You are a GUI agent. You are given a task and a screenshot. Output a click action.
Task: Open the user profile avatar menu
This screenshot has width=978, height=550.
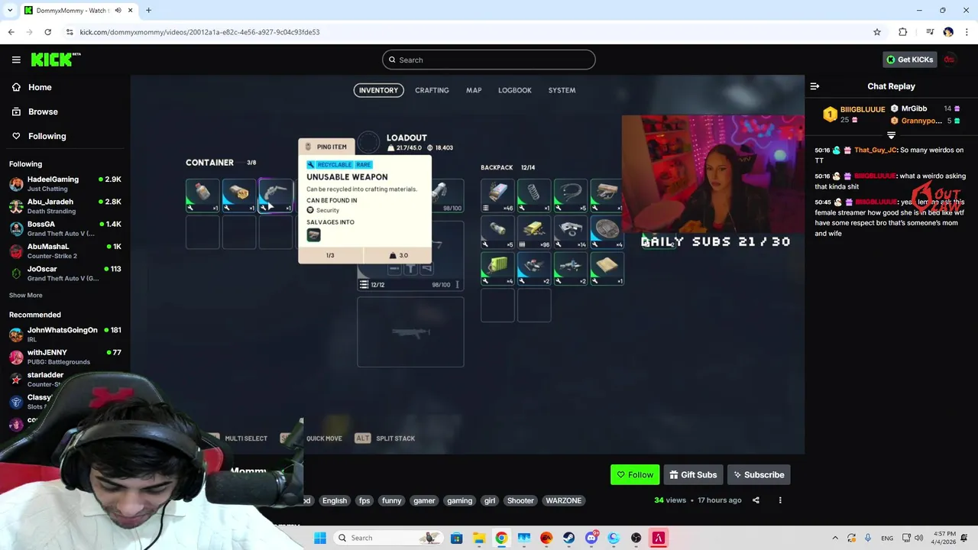click(949, 60)
